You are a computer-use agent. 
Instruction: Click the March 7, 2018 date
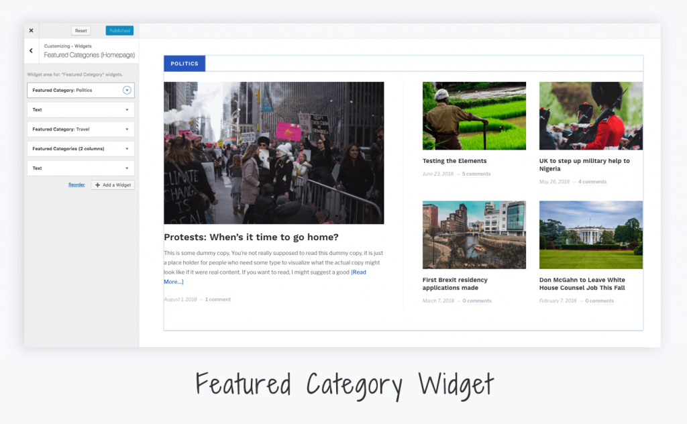coord(438,301)
